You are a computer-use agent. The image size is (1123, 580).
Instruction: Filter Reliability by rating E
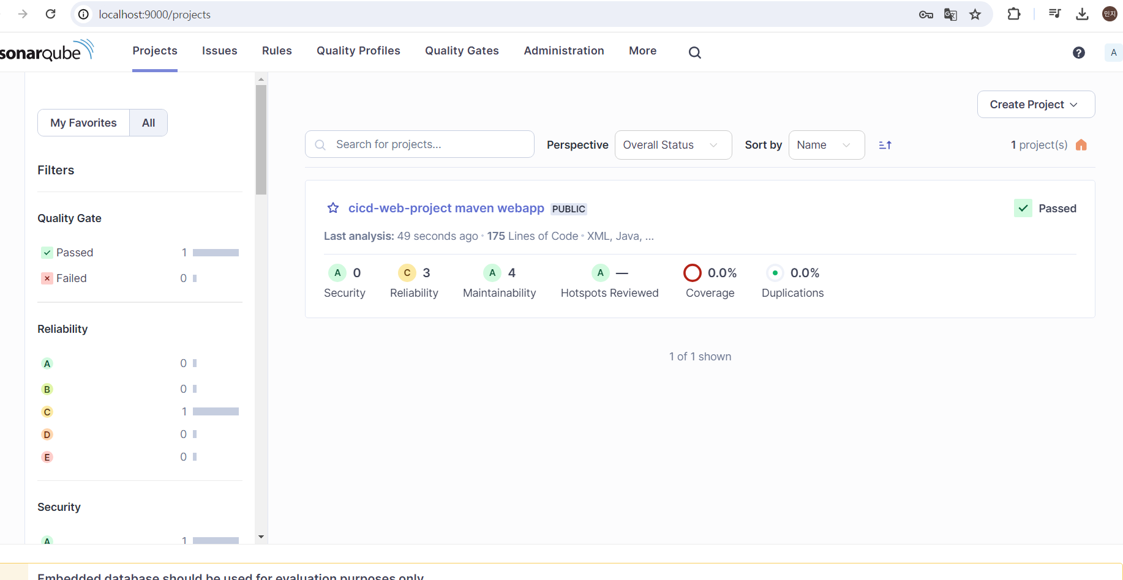tap(139, 457)
